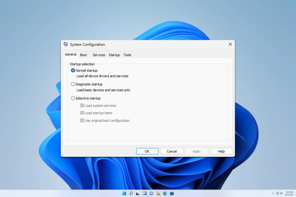Open the Windows Start menu
Screen dimensions: 296x197
pos(124,194)
